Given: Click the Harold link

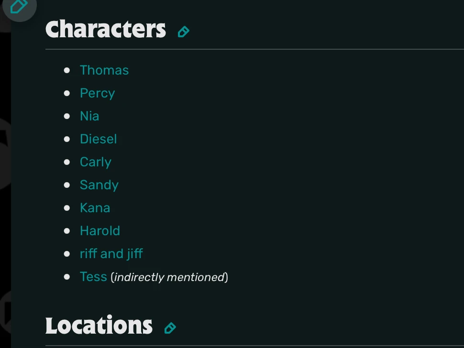Looking at the screenshot, I should click(99, 231).
